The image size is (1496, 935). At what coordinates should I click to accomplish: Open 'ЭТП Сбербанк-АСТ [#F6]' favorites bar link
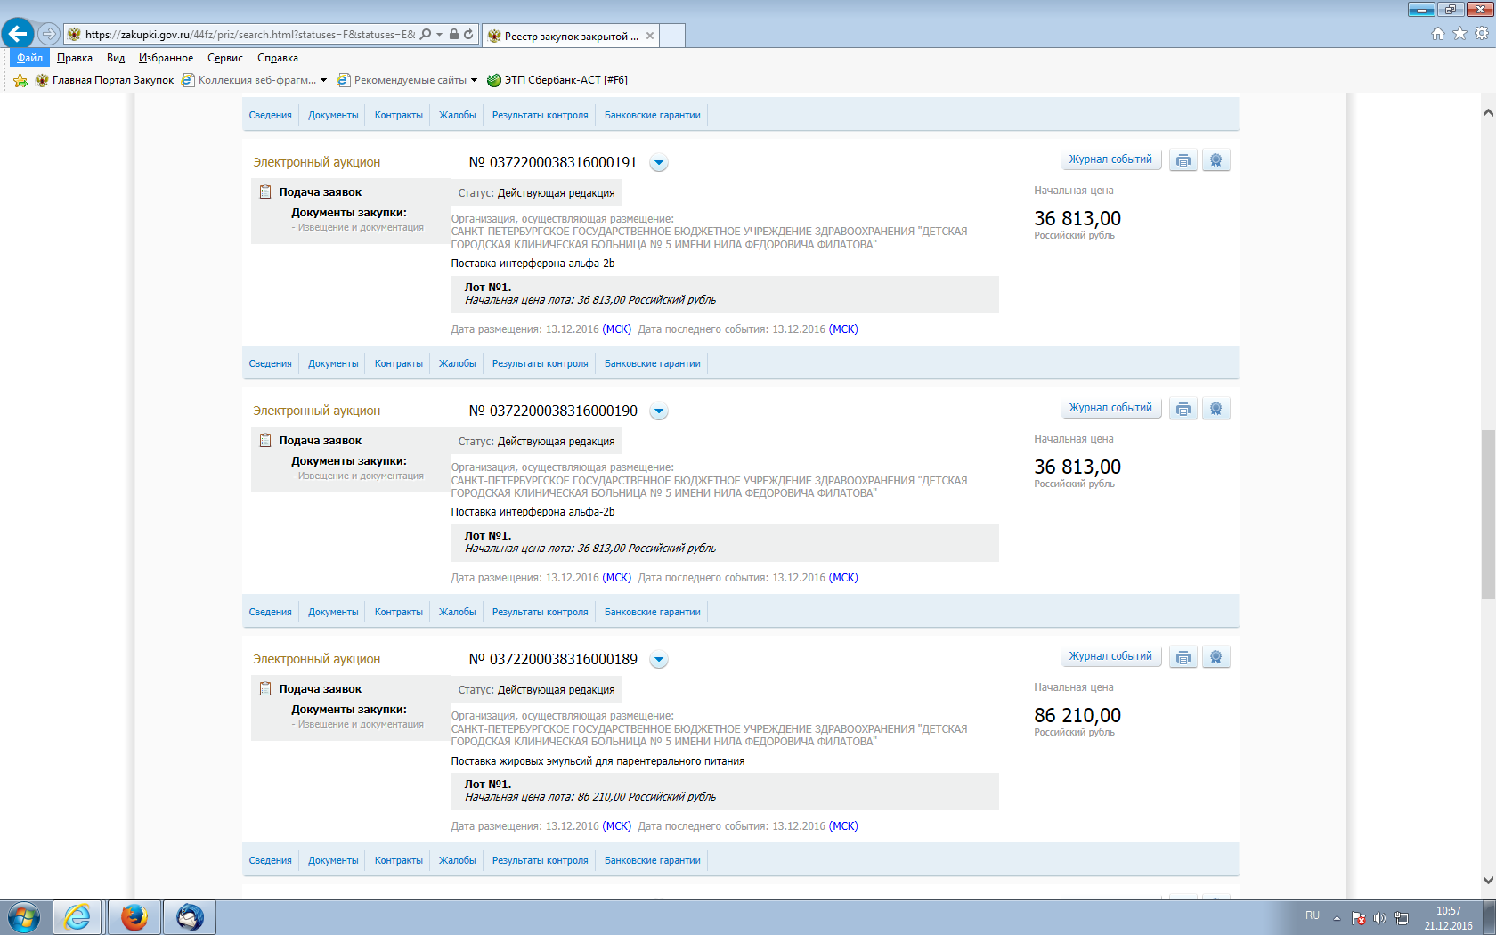[x=557, y=80]
